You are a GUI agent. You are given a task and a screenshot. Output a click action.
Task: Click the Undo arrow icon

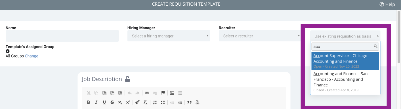pyautogui.click(x=130, y=93)
